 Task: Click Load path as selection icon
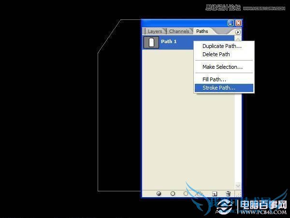click(186, 193)
